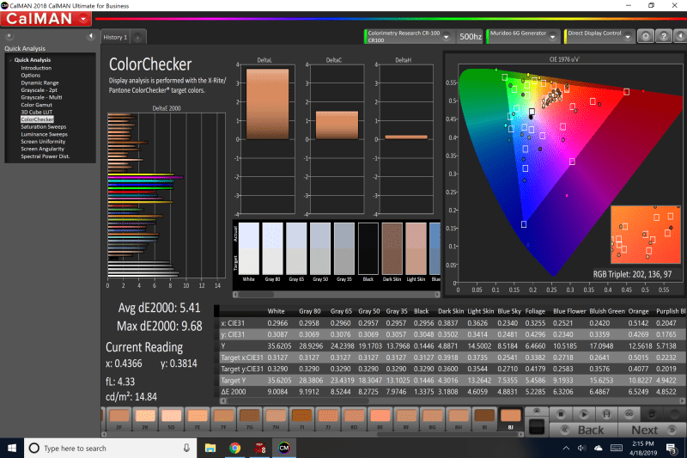Viewport: 687px width, 458px height.
Task: Collapse right panel arrow beside help icon
Action: coord(680,36)
